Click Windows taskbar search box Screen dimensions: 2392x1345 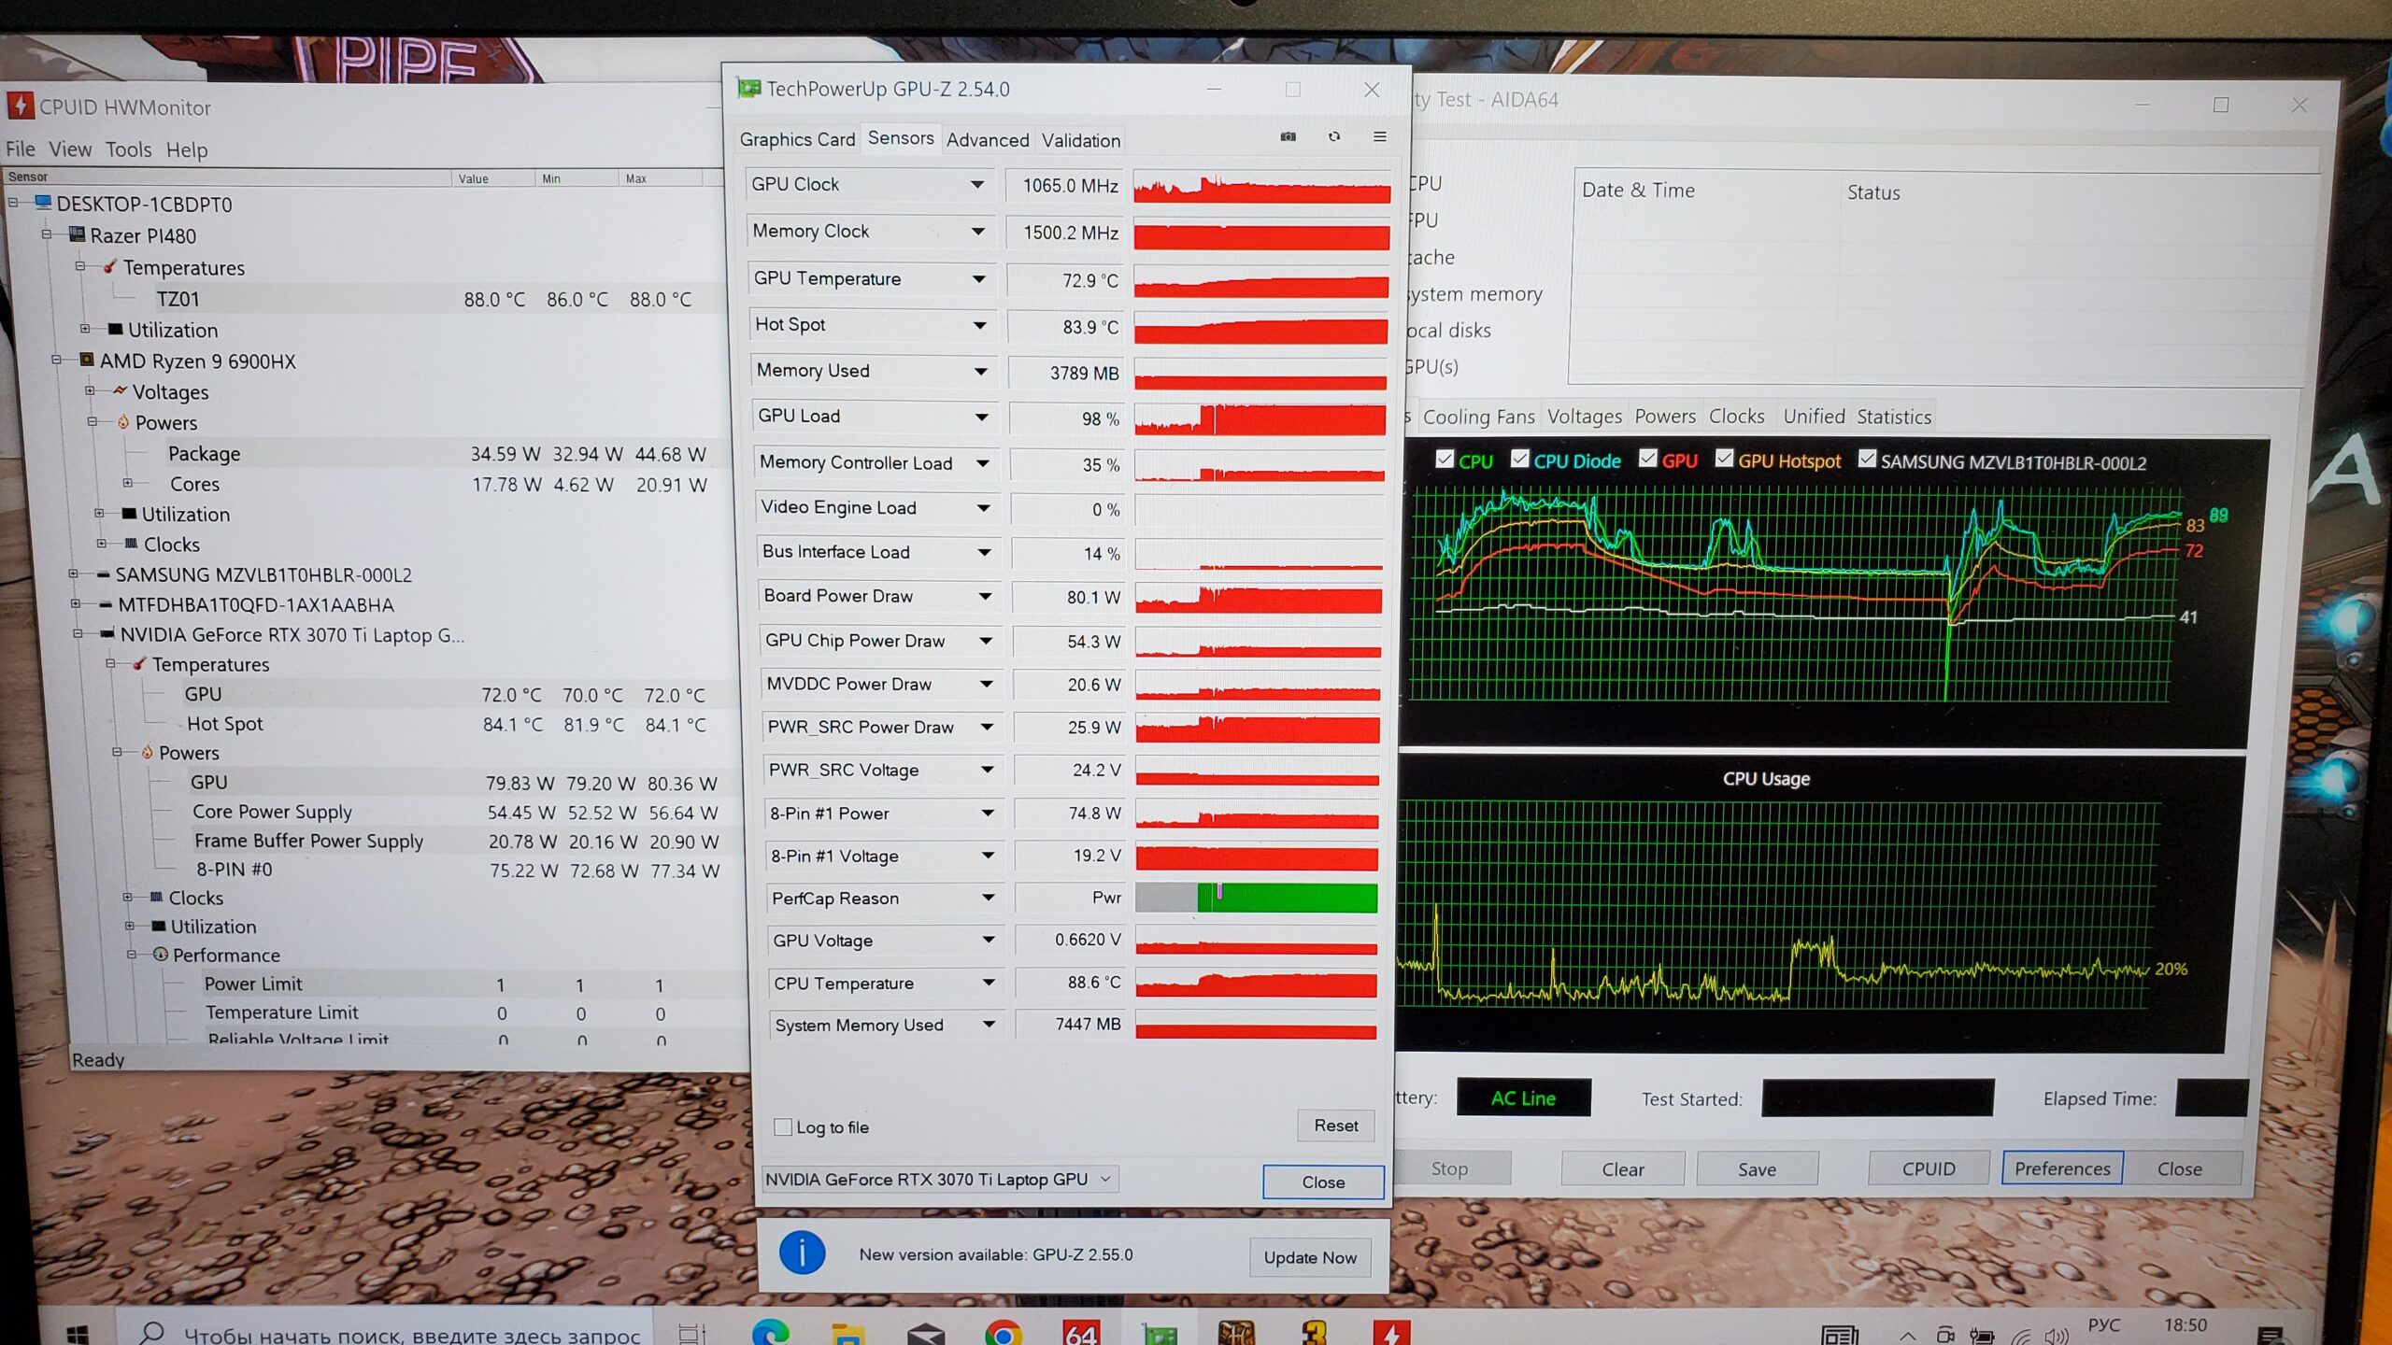click(x=392, y=1334)
